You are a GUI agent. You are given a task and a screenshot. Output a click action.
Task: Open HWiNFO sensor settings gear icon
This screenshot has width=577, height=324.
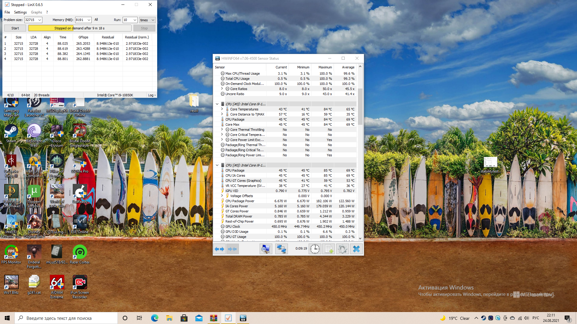pyautogui.click(x=342, y=249)
